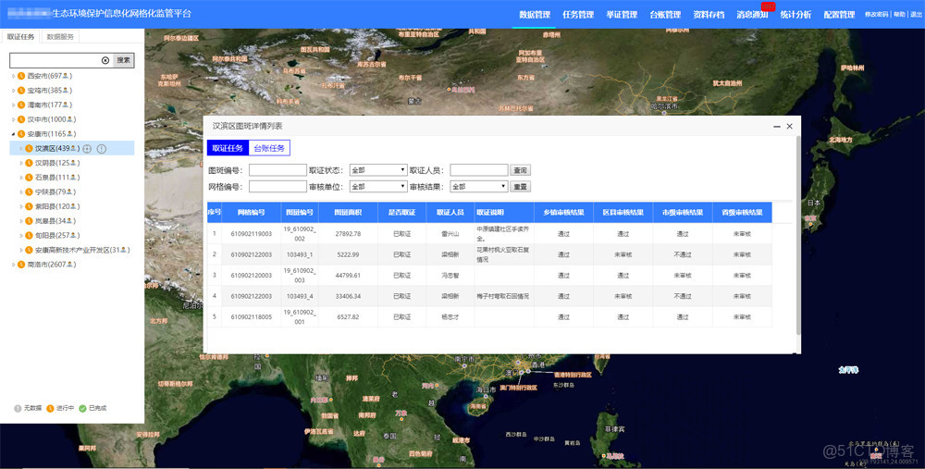Click the cell 103493_1
Screen dimensions: 925x469
point(300,255)
